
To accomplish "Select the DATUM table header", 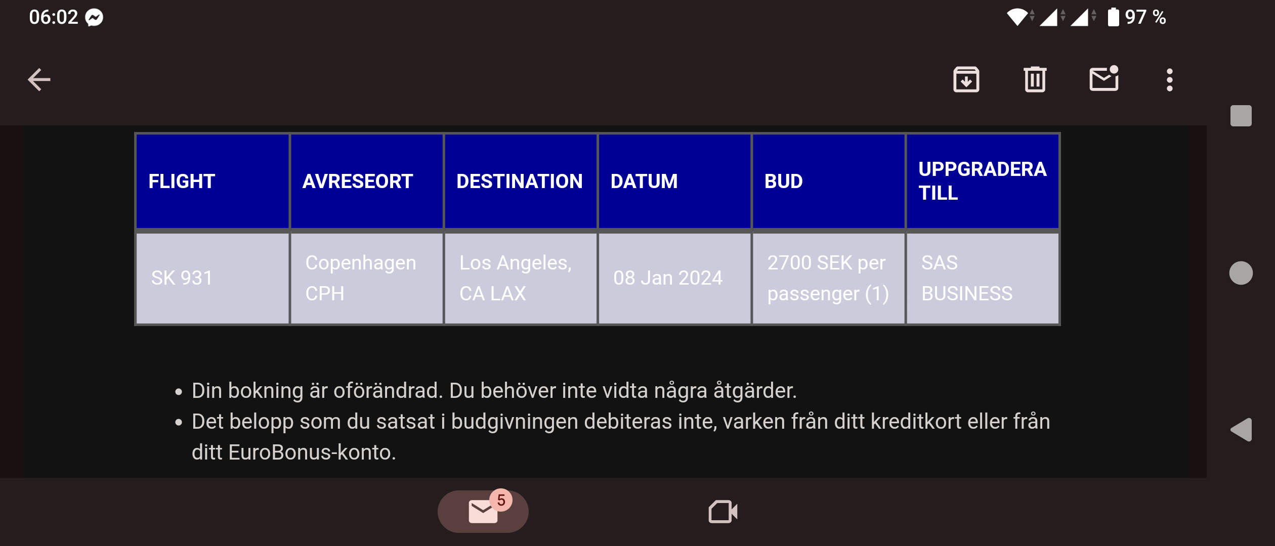I will [675, 180].
